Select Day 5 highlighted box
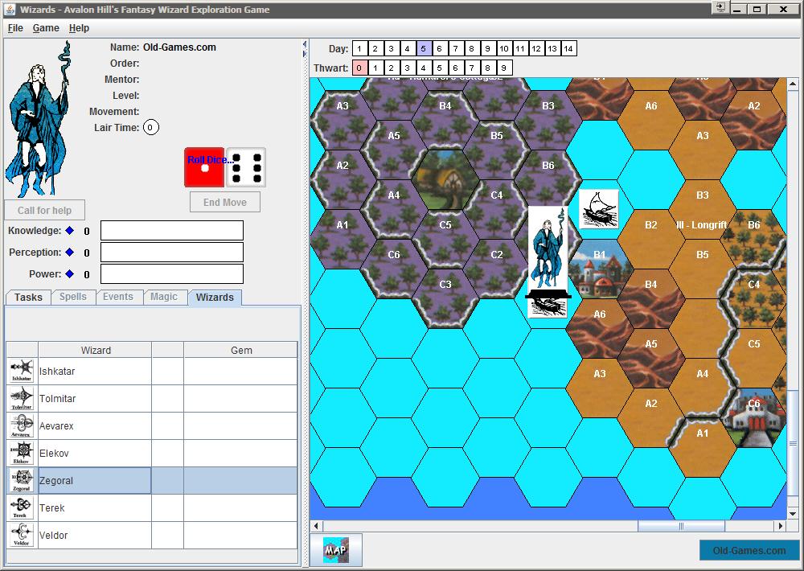The height and width of the screenshot is (571, 804). pyautogui.click(x=424, y=49)
